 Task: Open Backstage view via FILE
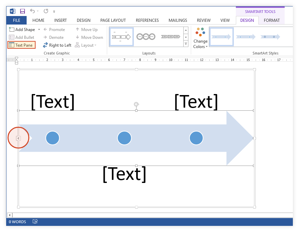16,20
